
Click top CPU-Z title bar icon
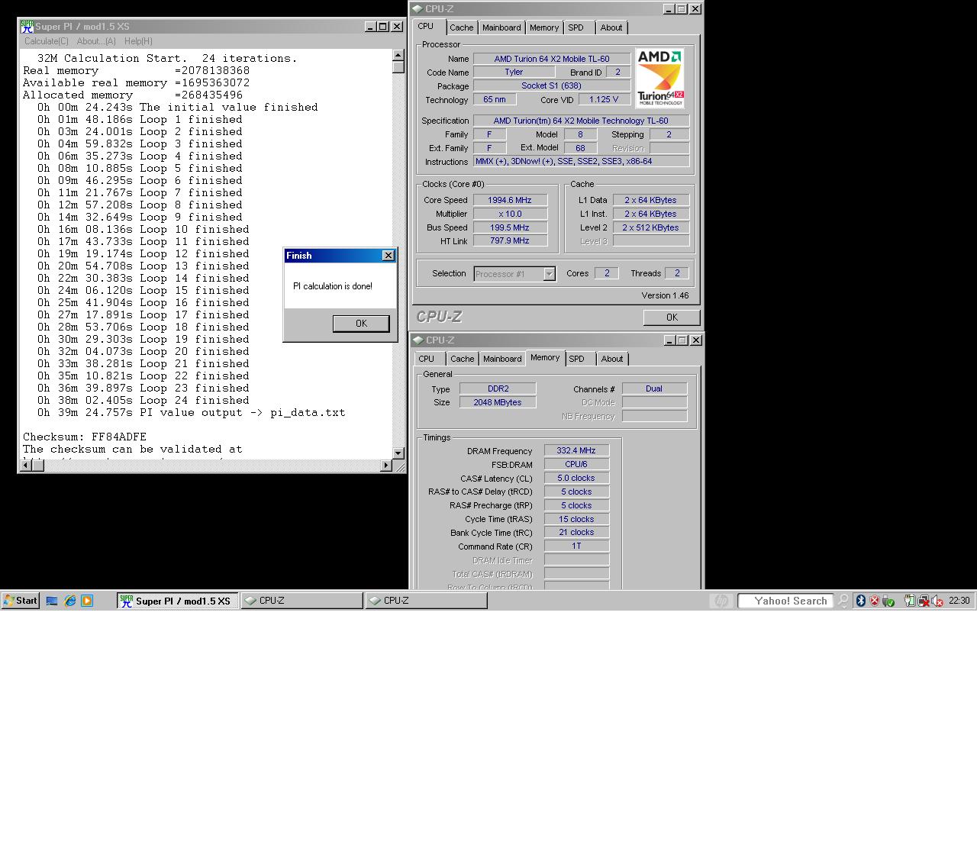click(418, 9)
